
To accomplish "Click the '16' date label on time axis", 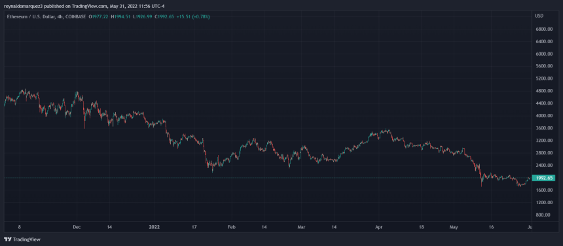I will pyautogui.click(x=492, y=227).
